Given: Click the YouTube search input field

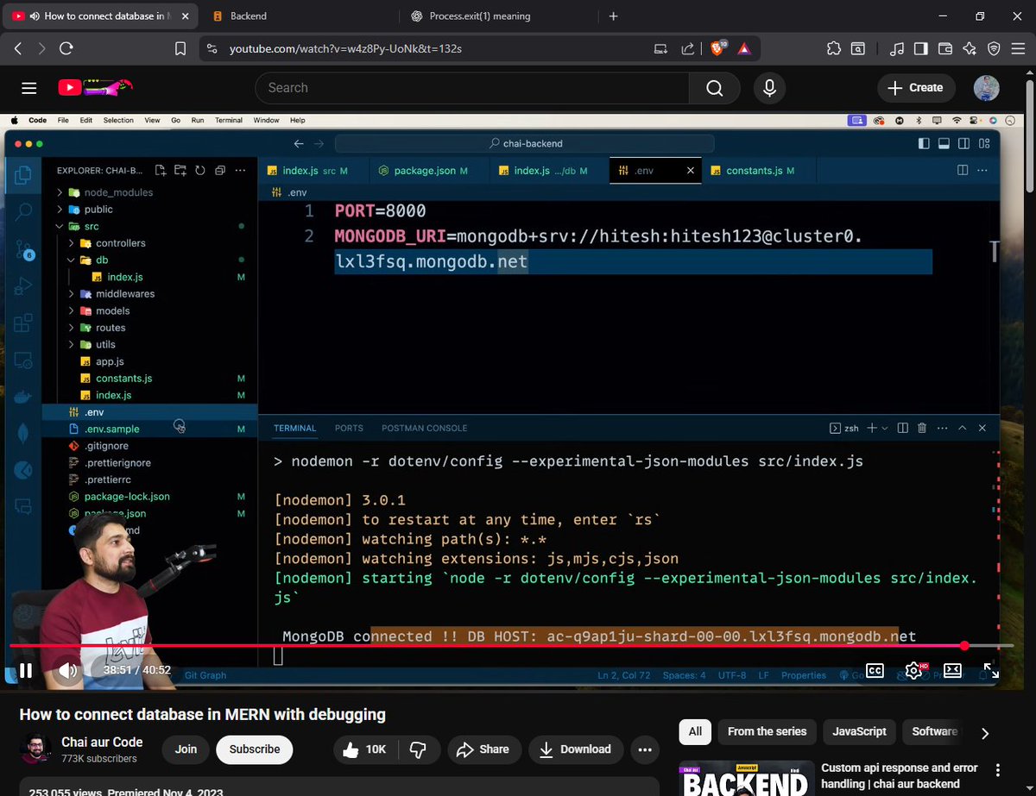Looking at the screenshot, I should pos(472,88).
